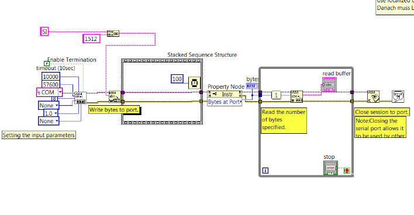Toggle the Enable Termination boolean constant
414x215 pixels.
click(47, 64)
